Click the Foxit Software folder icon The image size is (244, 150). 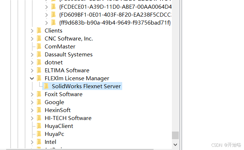tap(39, 94)
